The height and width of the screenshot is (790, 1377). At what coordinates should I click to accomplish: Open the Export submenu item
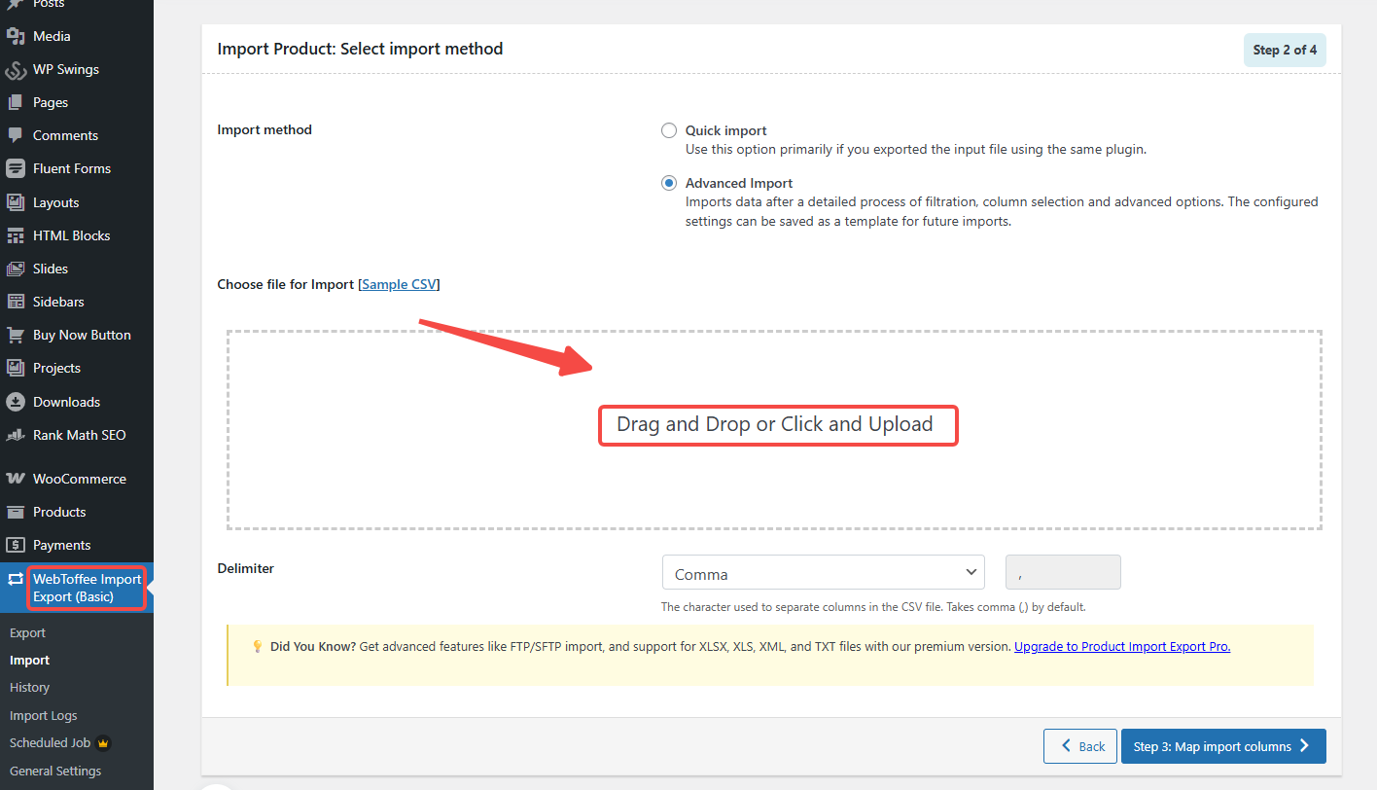coord(27,632)
